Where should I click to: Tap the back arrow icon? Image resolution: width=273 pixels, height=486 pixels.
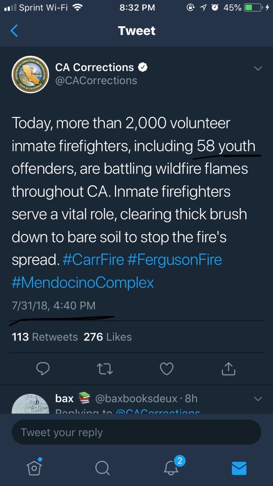point(14,30)
